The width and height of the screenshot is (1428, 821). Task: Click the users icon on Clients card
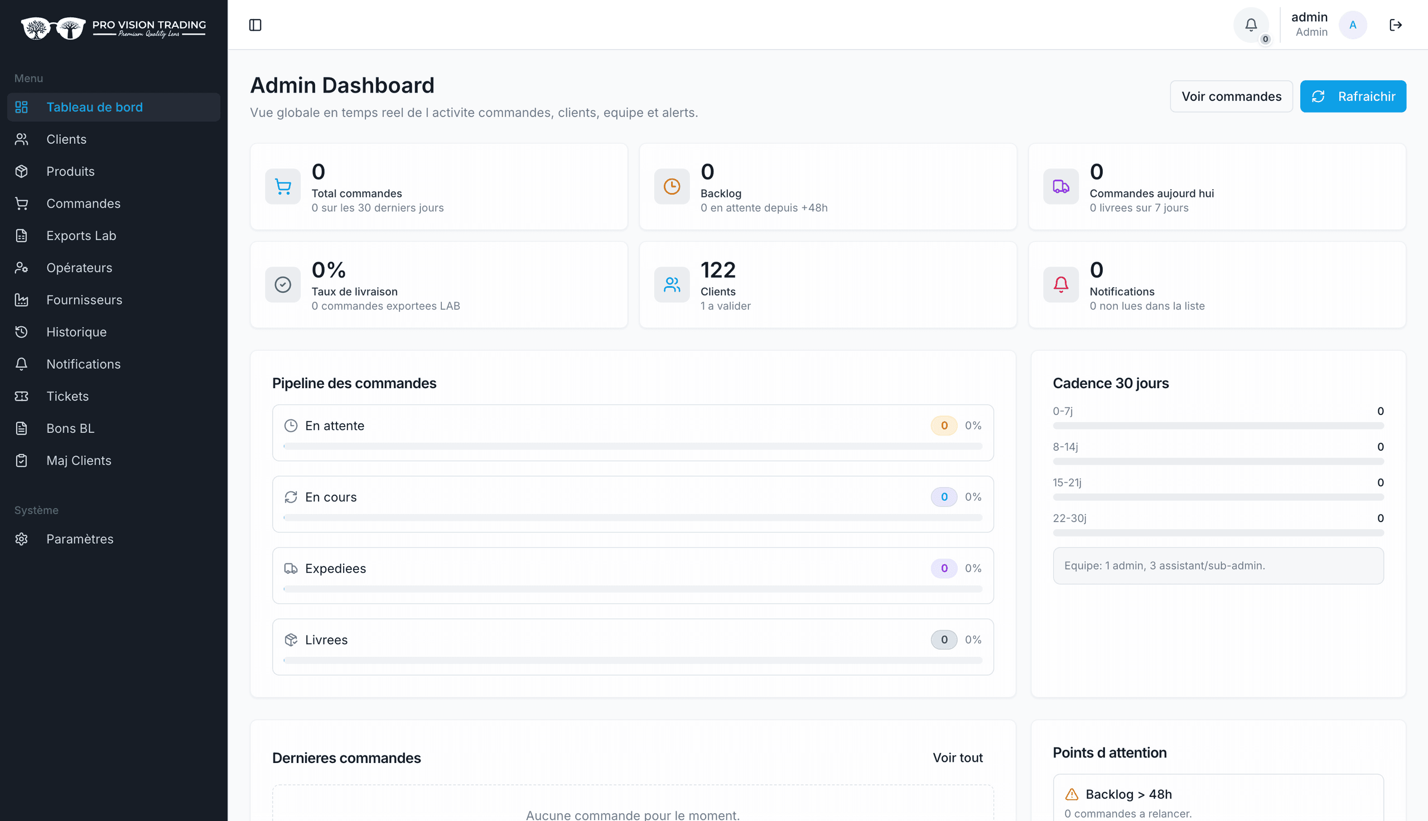pos(672,285)
